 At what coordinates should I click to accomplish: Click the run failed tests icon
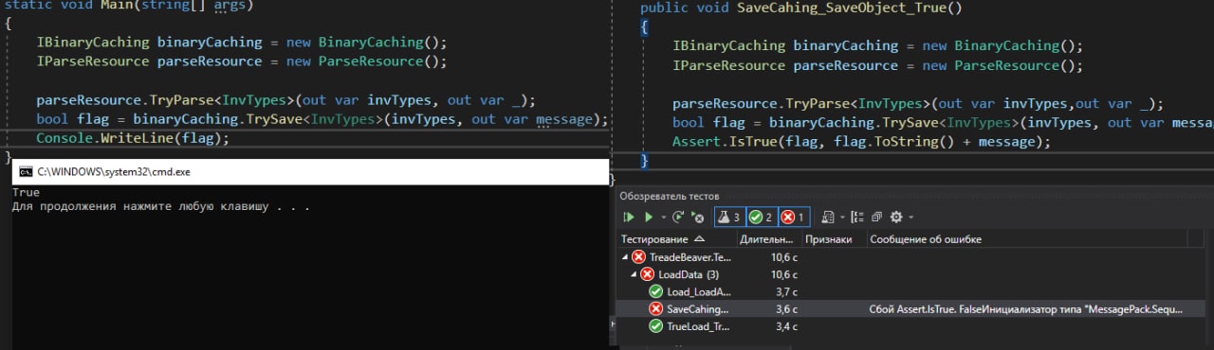[697, 217]
